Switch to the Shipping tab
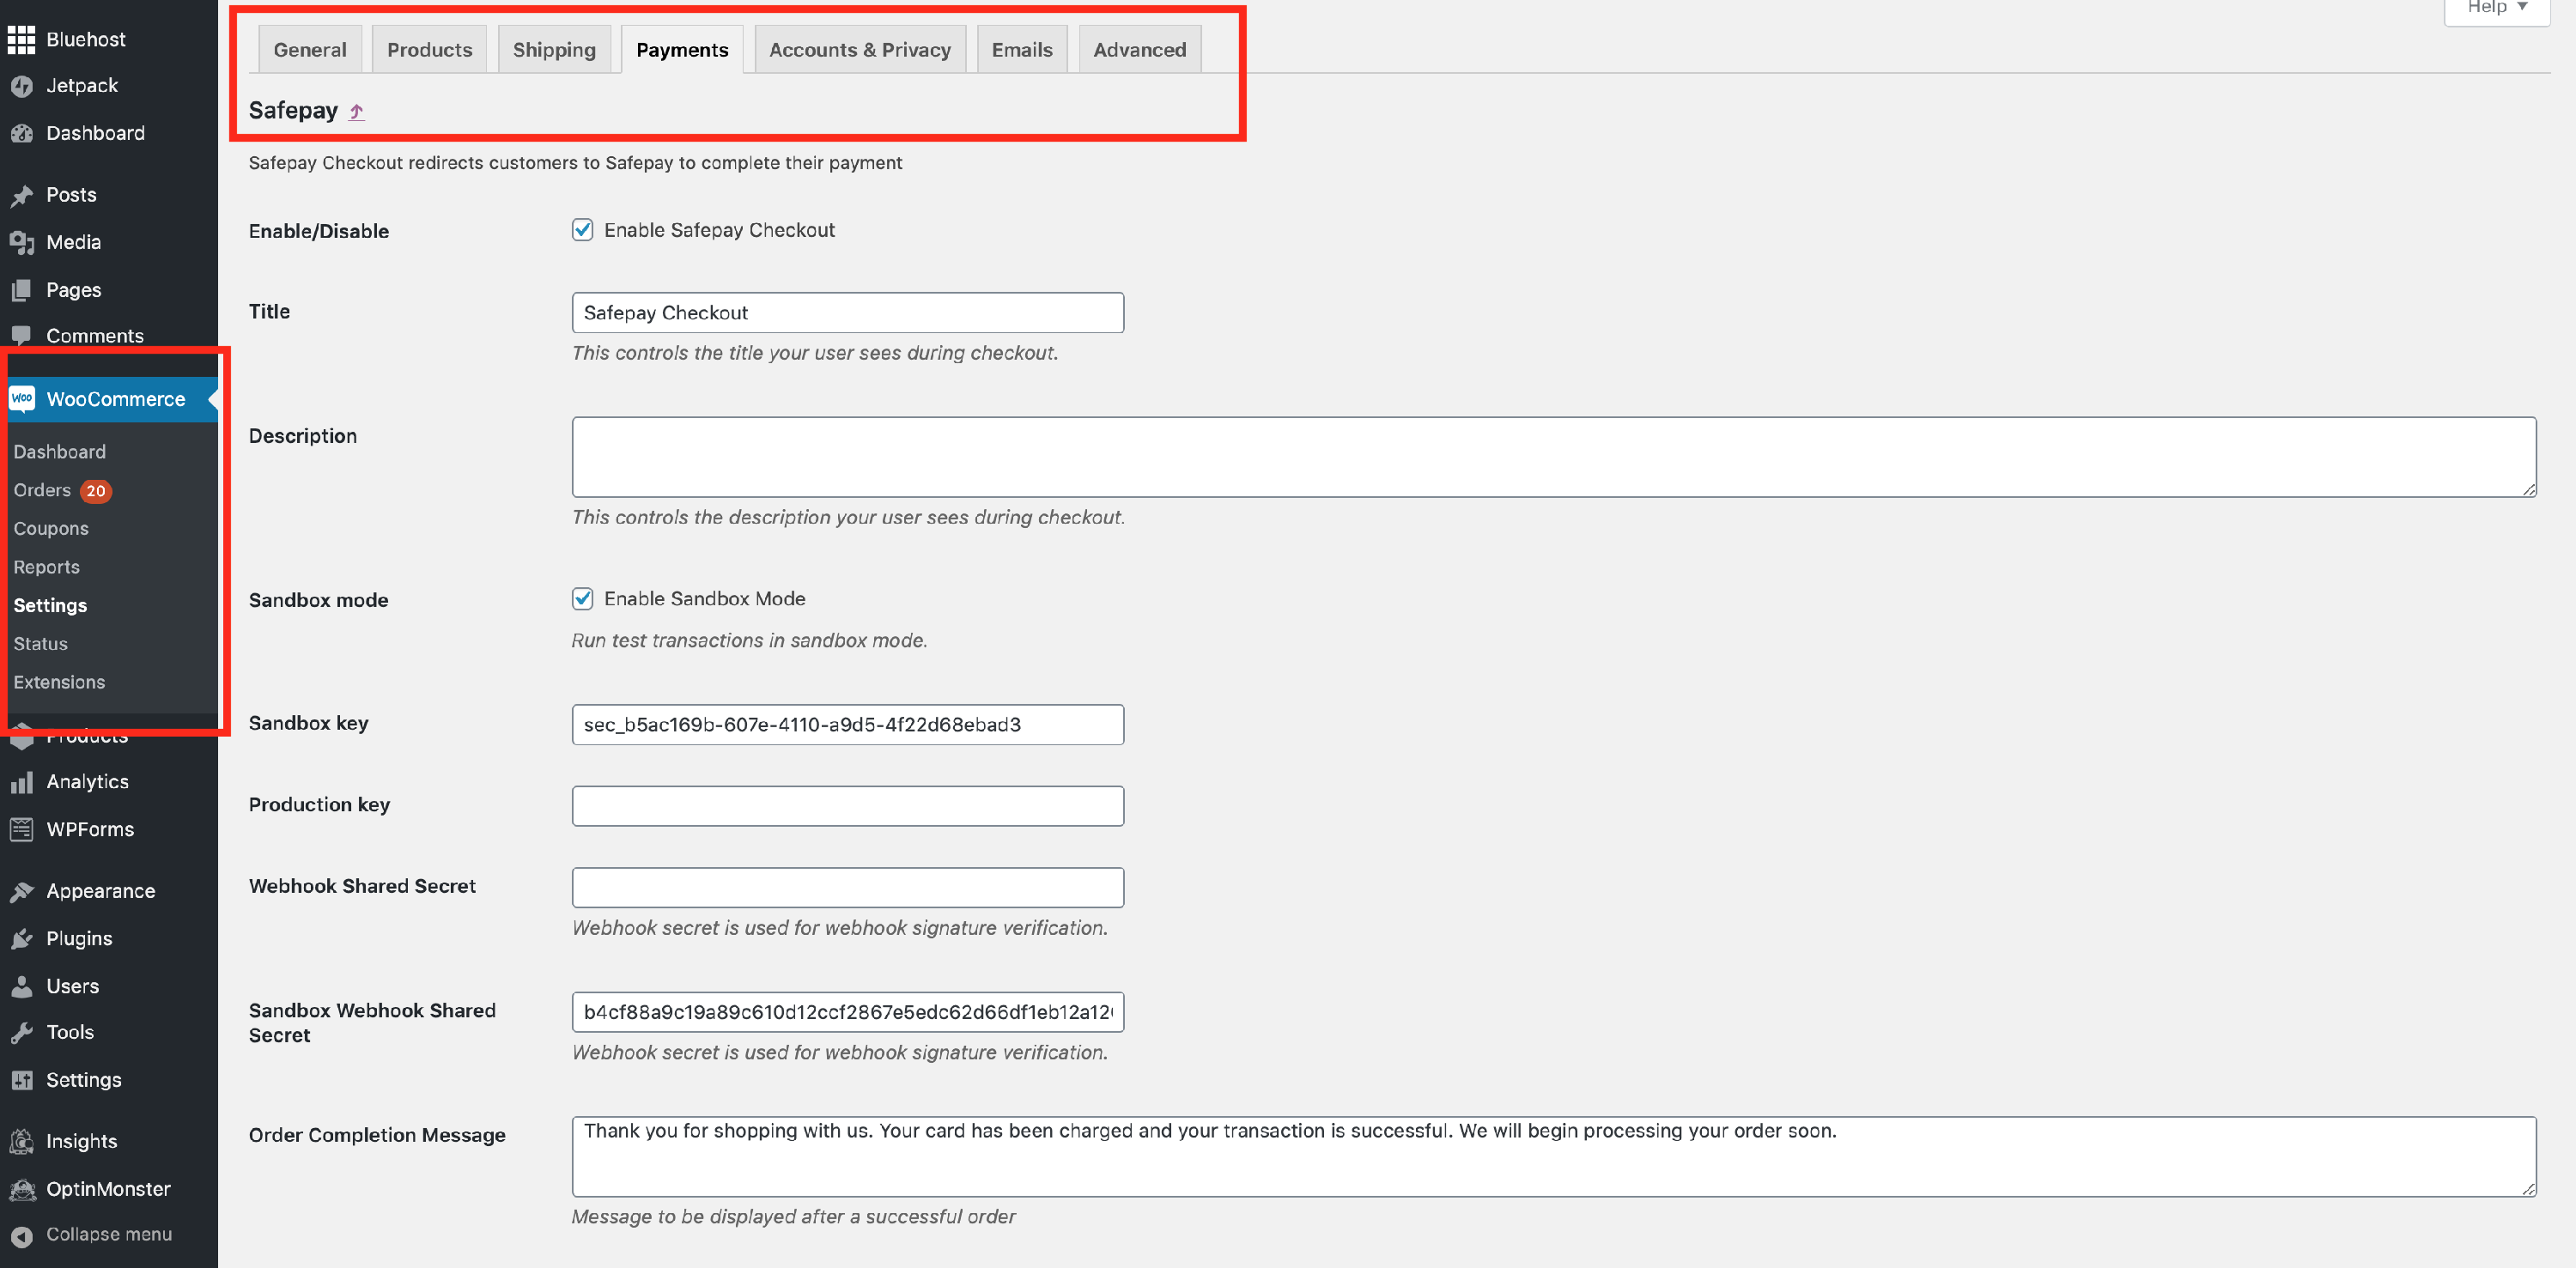 pyautogui.click(x=554, y=50)
